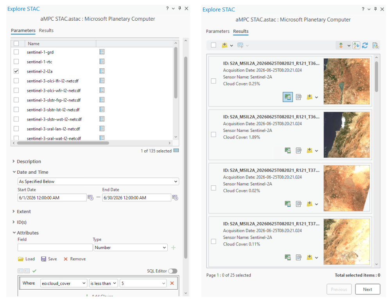Add Cloud Cover 1.89% item to map
This screenshot has height=299, width=391.
point(309,150)
